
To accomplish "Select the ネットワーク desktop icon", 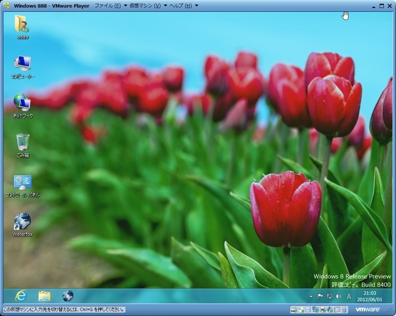I will pyautogui.click(x=22, y=106).
